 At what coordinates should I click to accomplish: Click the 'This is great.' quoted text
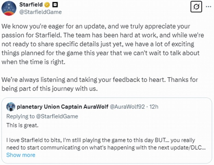click(x=22, y=125)
